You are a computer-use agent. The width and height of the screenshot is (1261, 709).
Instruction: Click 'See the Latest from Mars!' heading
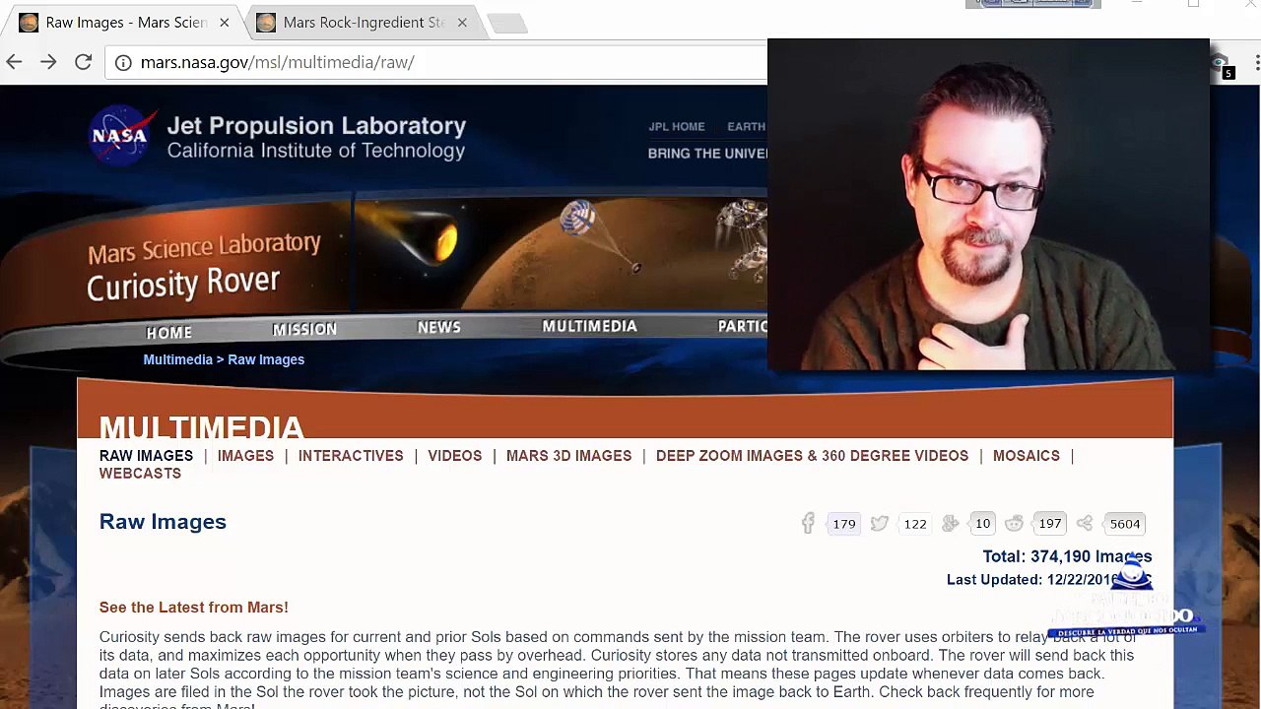(193, 608)
